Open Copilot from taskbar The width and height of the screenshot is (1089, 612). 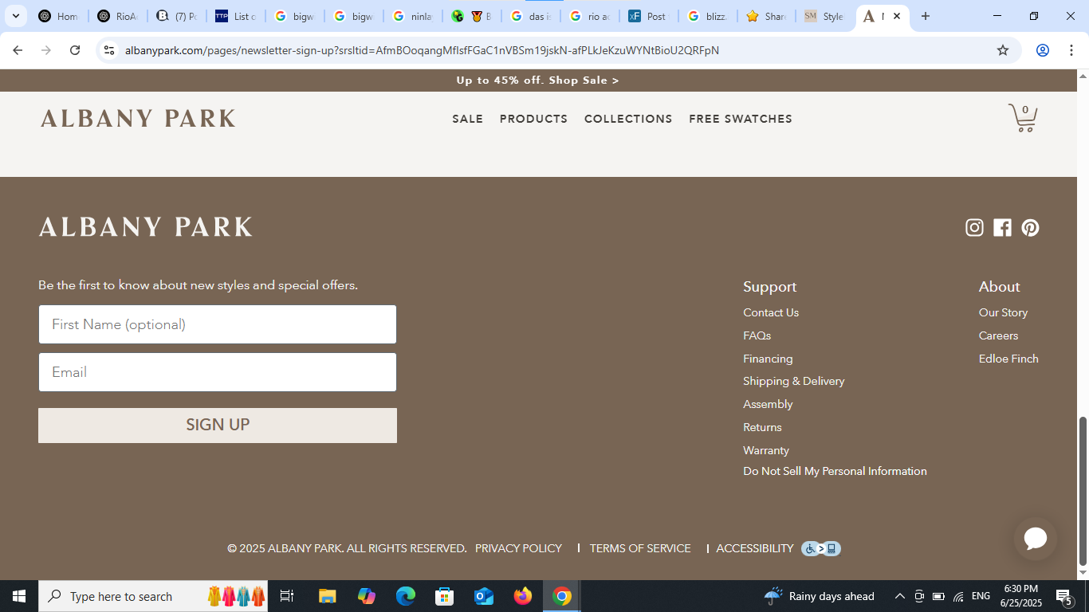[x=367, y=596]
